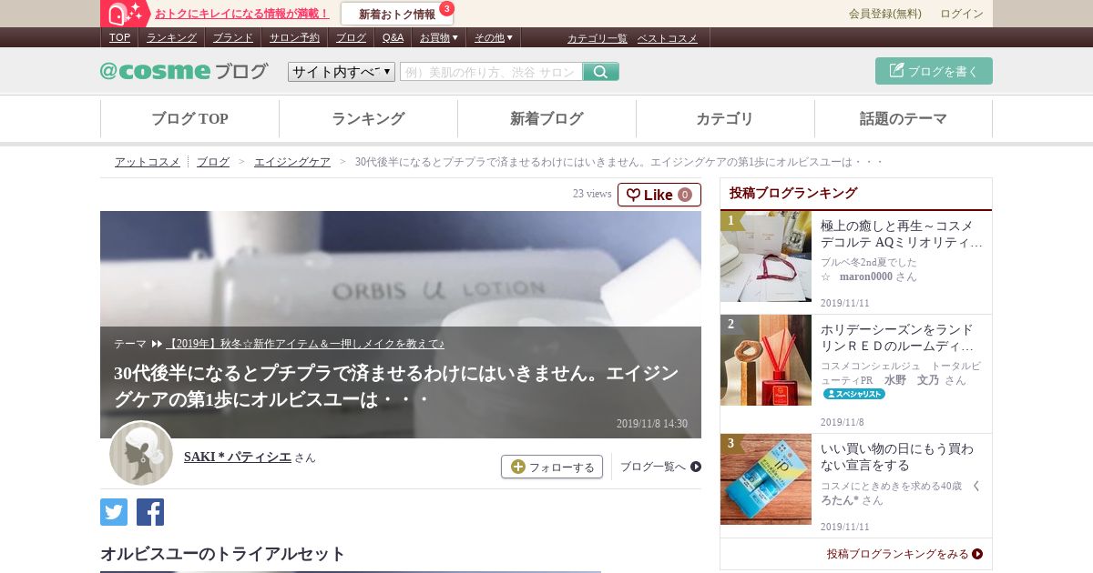
Task: Click Q&A in the top navigation
Action: click(393, 37)
